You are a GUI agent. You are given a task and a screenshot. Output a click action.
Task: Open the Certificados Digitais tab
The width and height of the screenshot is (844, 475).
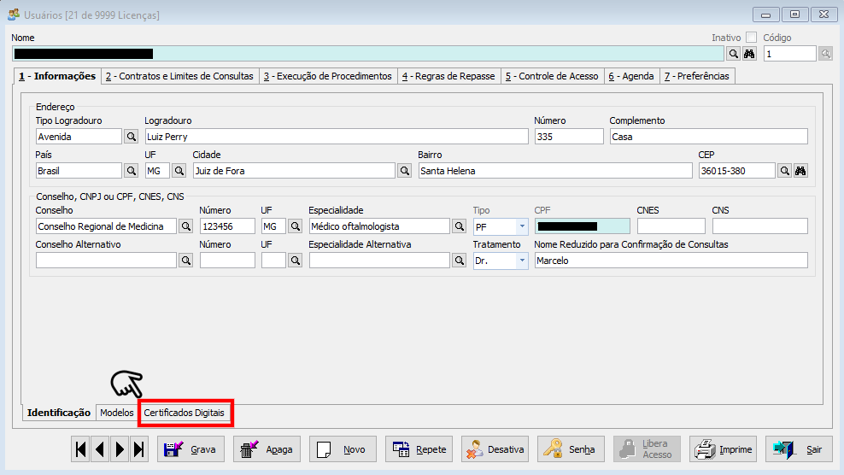coord(184,413)
